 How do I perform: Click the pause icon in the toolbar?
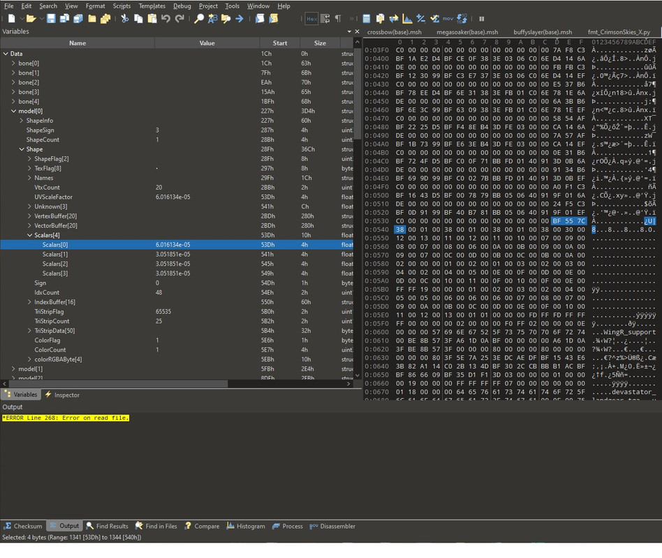[482, 19]
